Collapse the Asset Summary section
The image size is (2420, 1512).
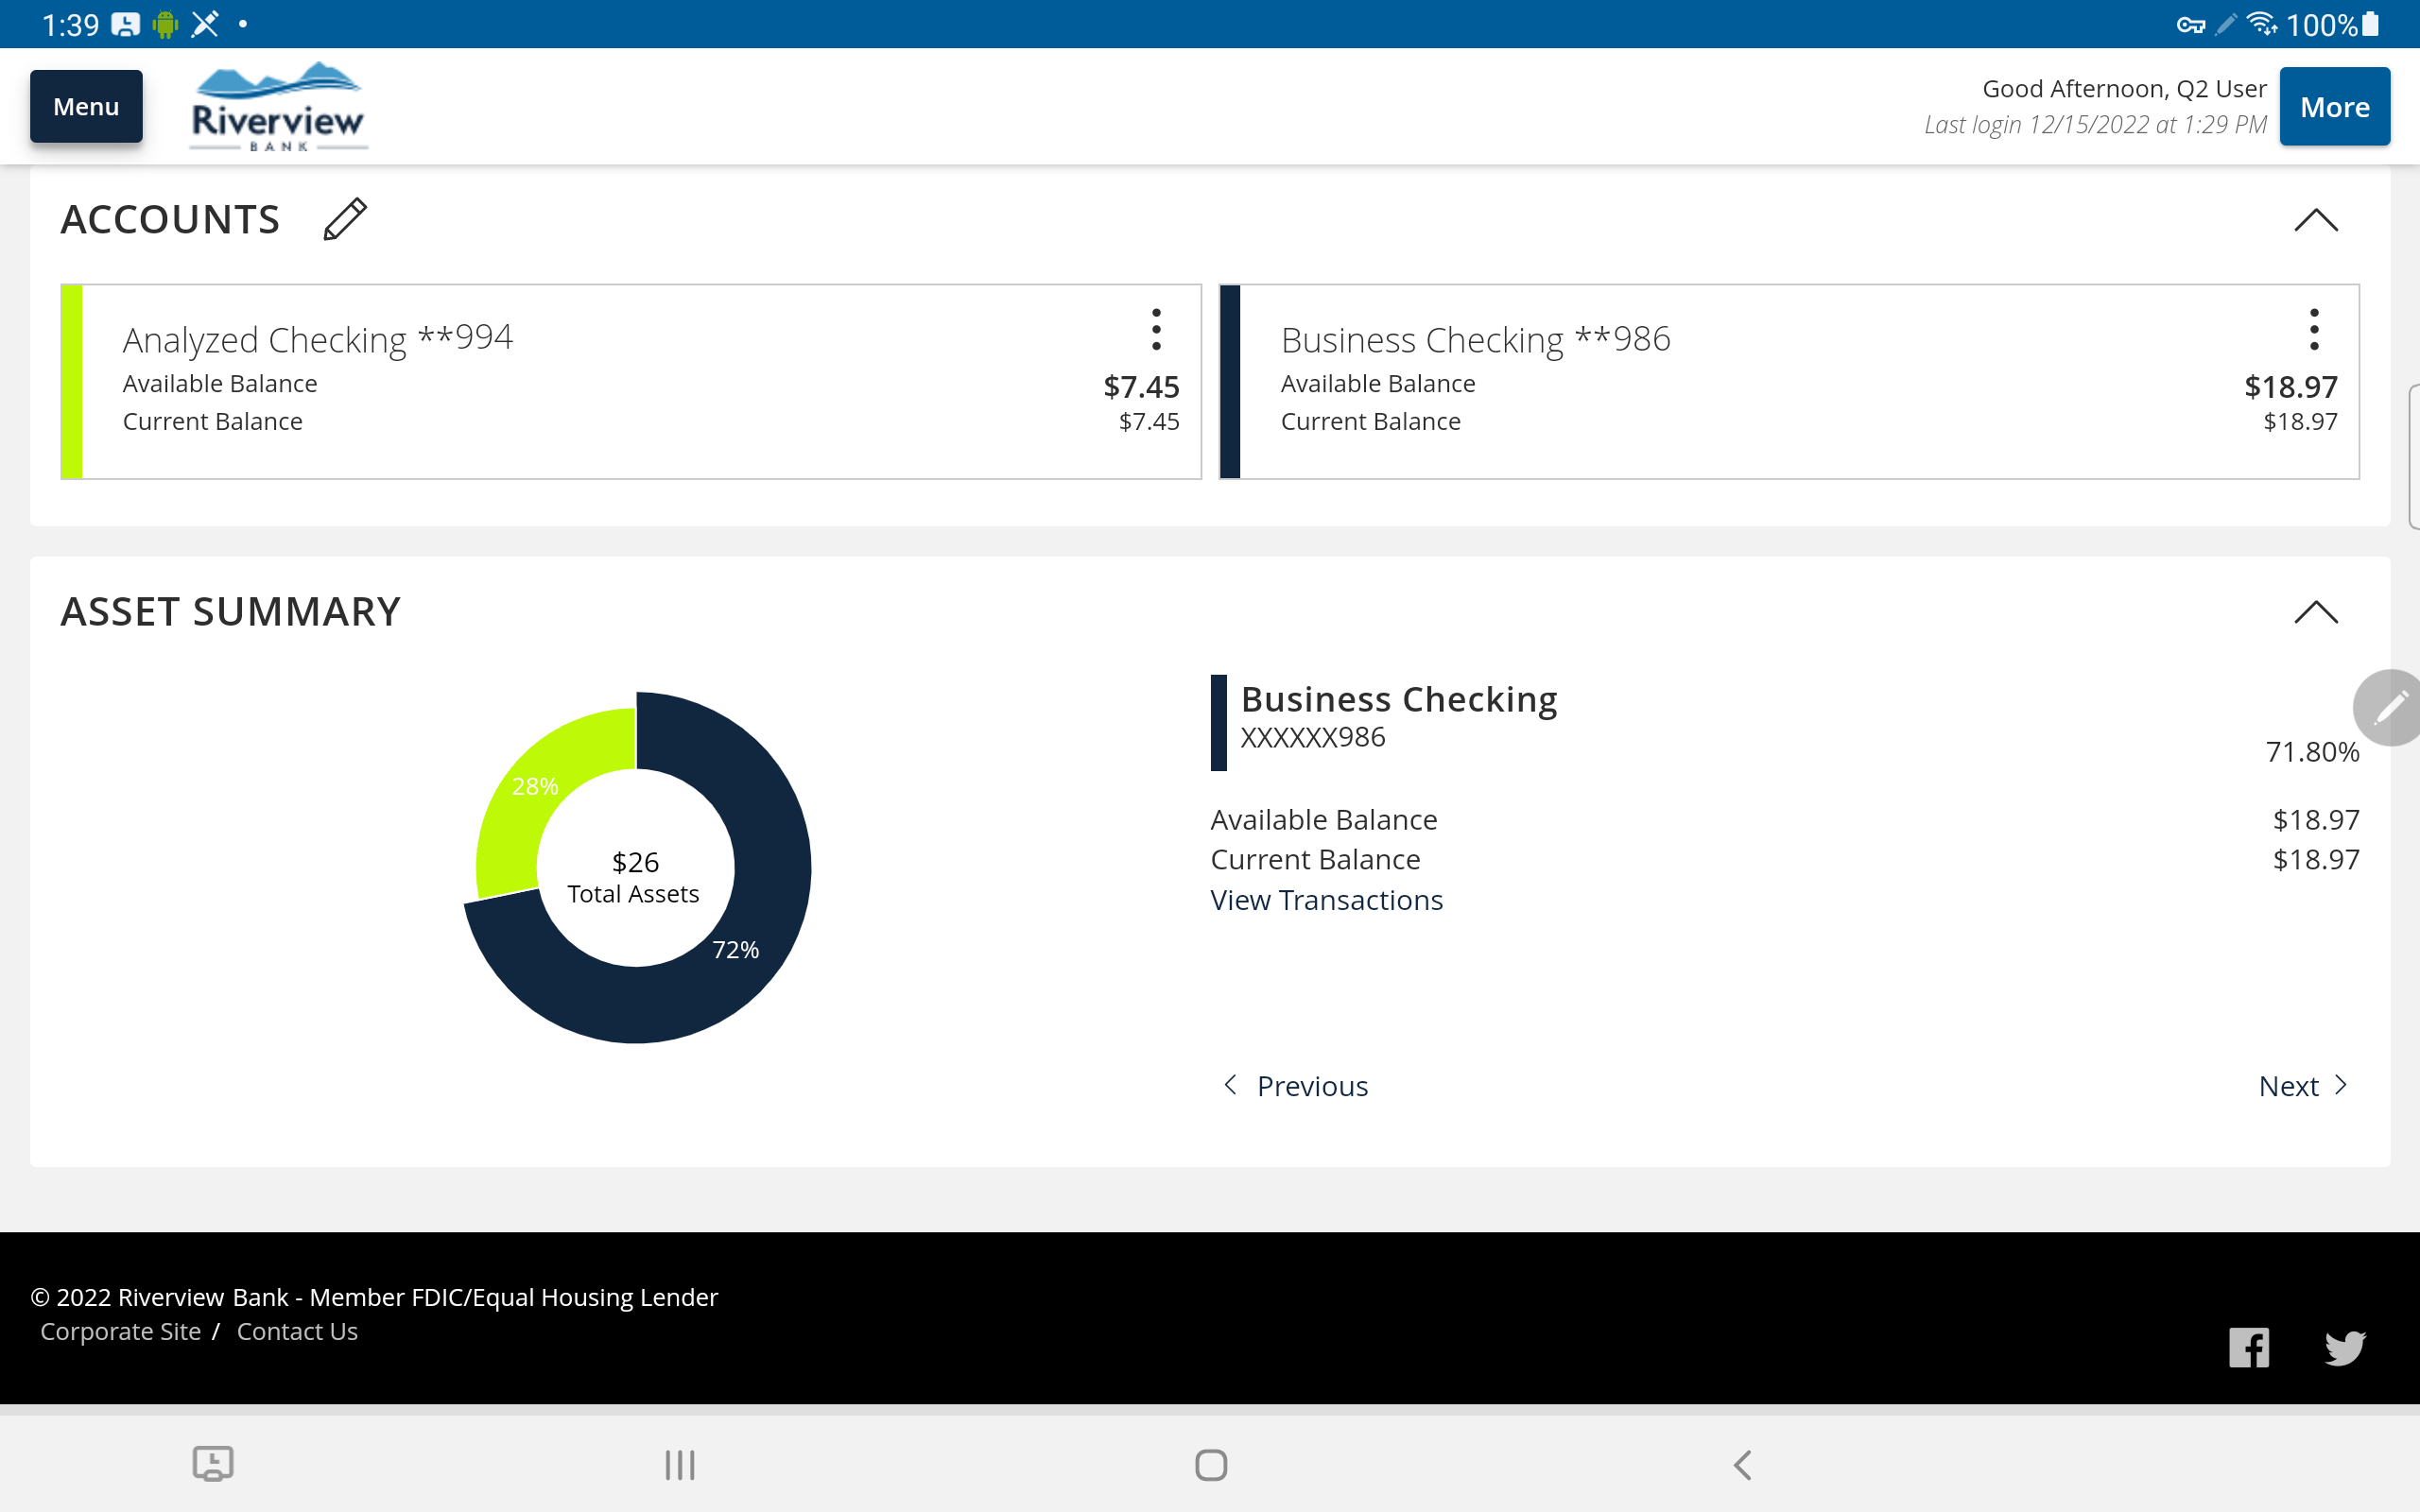click(2315, 612)
